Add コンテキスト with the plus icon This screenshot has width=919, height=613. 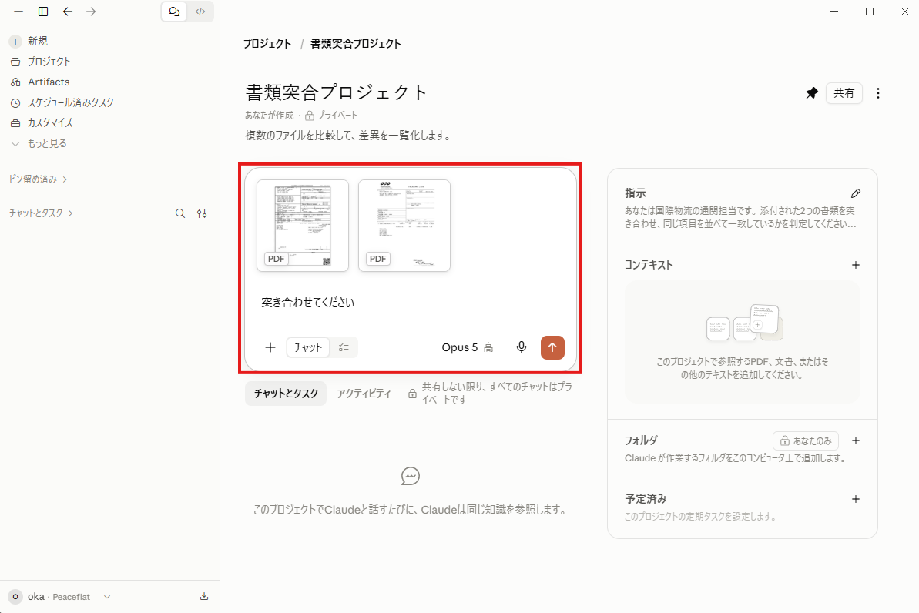(x=856, y=265)
